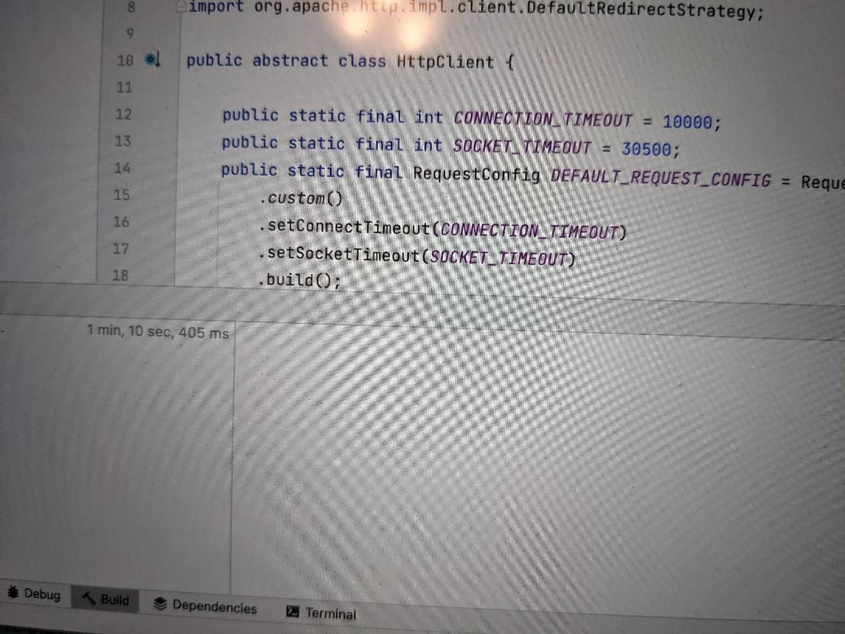The image size is (845, 634).
Task: Click line number 18 in gutter
Action: click(x=120, y=275)
